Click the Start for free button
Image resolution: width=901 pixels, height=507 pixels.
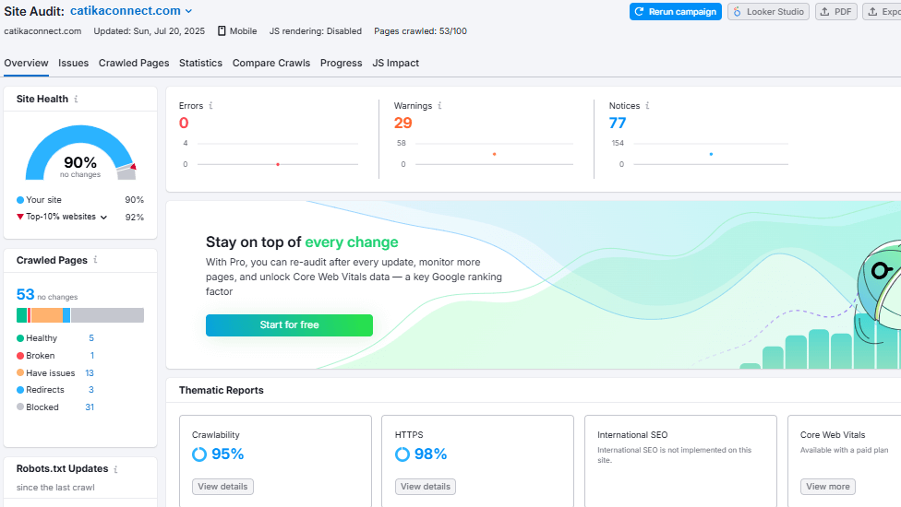pyautogui.click(x=289, y=325)
